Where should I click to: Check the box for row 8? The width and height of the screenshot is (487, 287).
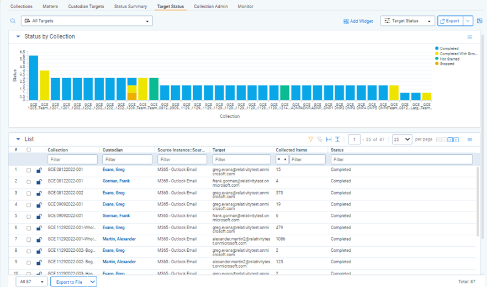coord(29,251)
